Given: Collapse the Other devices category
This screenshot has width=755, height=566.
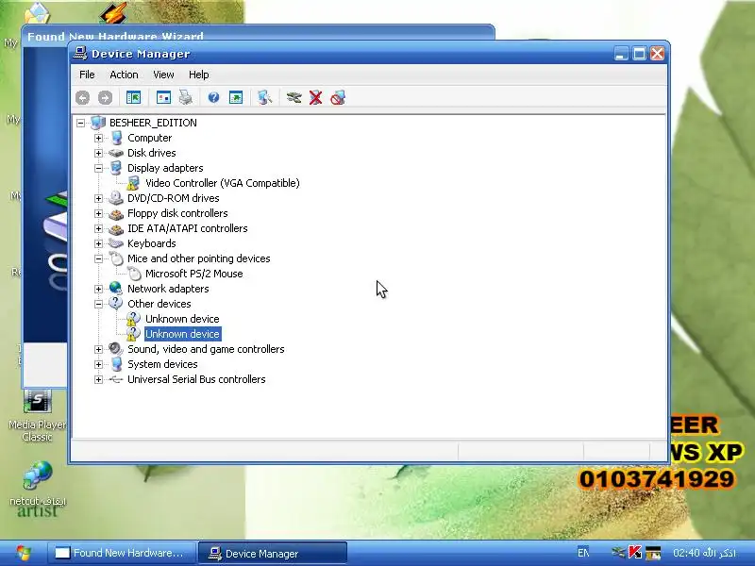Looking at the screenshot, I should tap(99, 304).
